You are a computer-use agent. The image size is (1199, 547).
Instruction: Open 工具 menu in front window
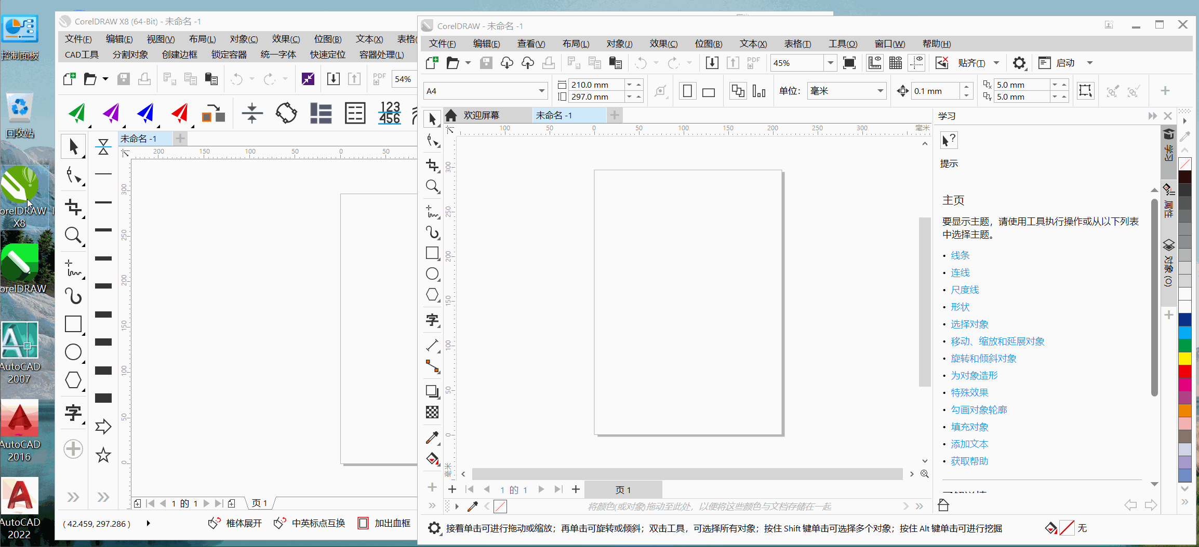[843, 44]
